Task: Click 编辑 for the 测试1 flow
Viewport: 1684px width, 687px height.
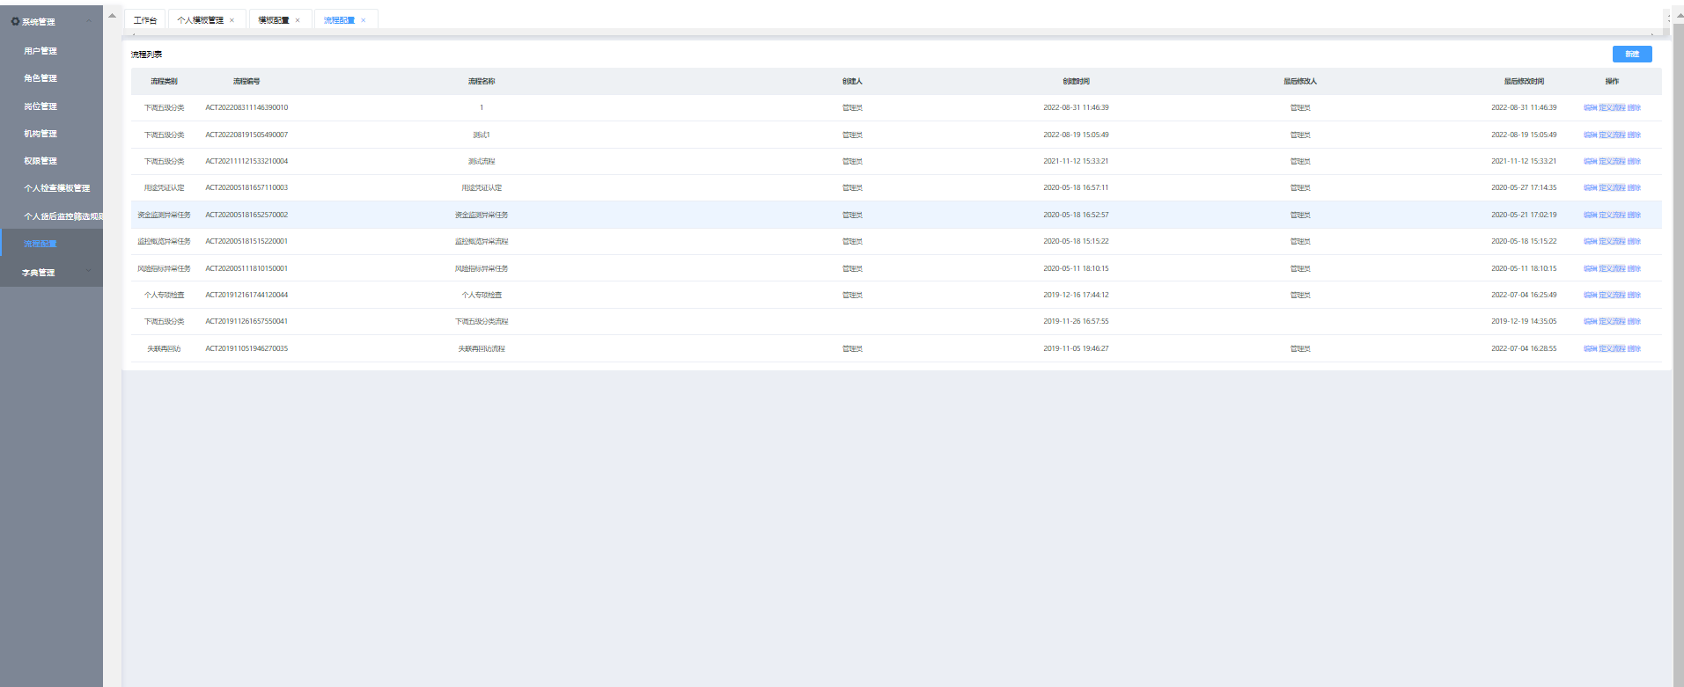Action: click(x=1590, y=135)
